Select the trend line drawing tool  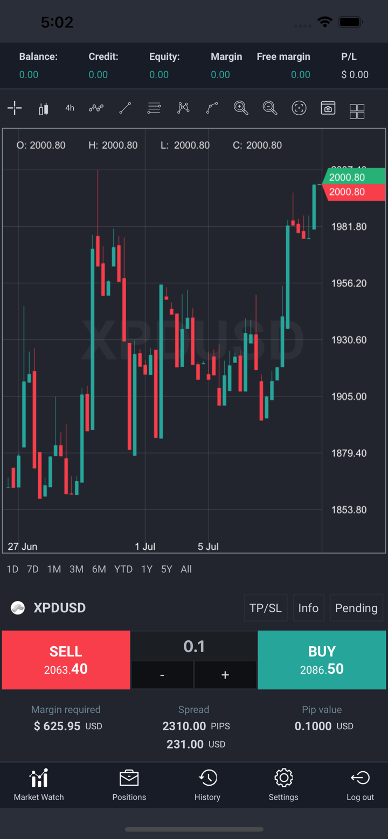tap(125, 108)
